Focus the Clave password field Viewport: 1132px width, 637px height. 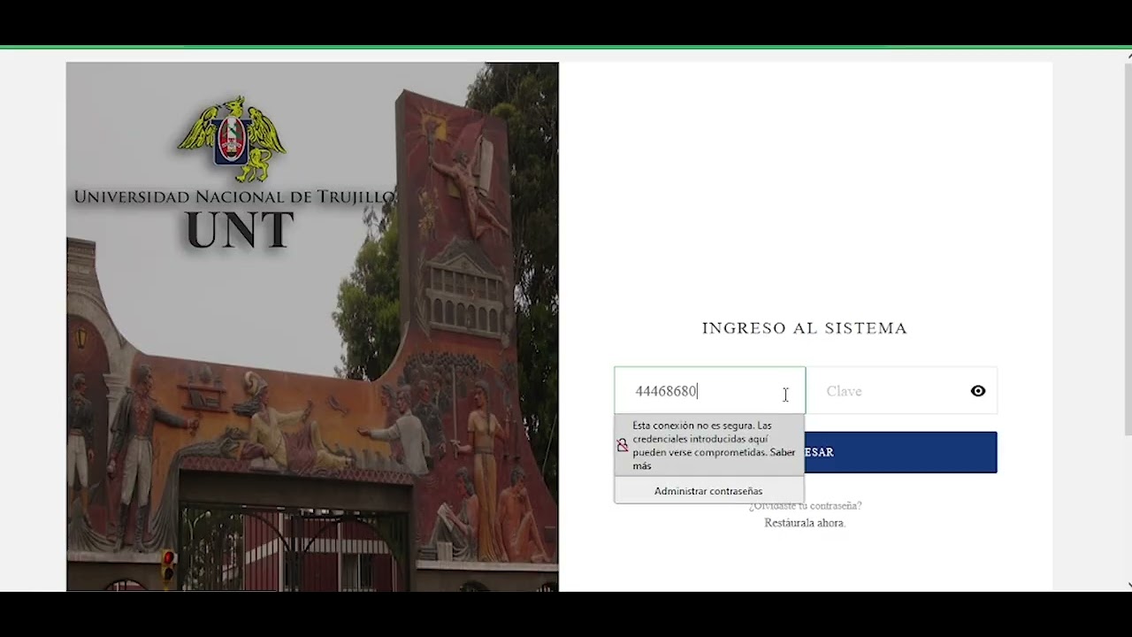[901, 391]
